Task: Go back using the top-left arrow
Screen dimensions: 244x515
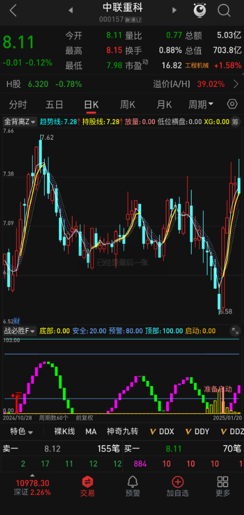Action: point(13,11)
